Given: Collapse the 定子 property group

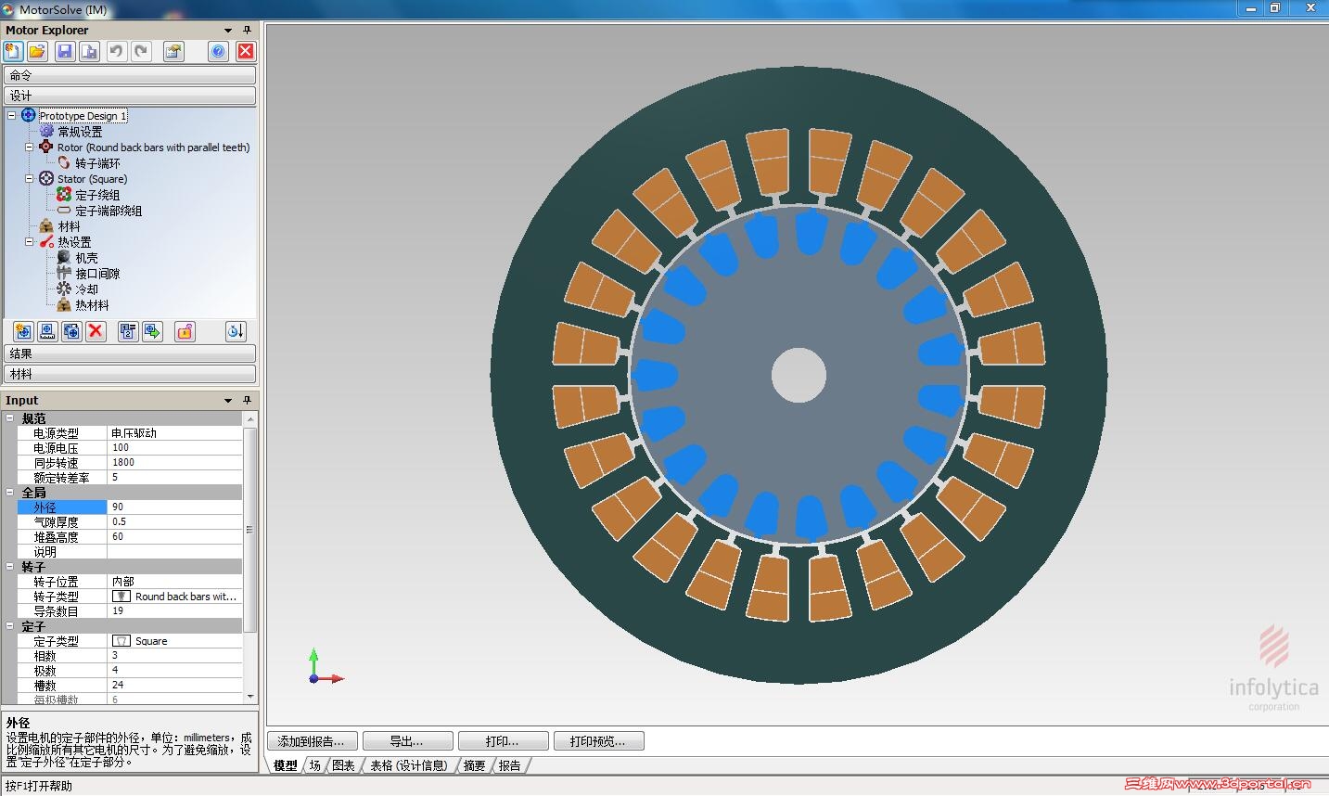Looking at the screenshot, I should (x=10, y=626).
